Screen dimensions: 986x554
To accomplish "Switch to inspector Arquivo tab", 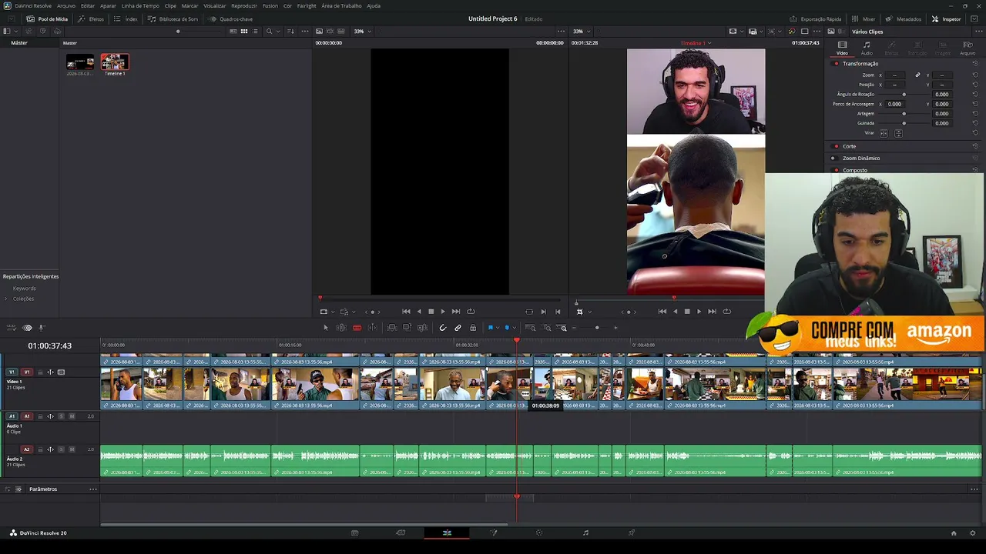I will [968, 48].
